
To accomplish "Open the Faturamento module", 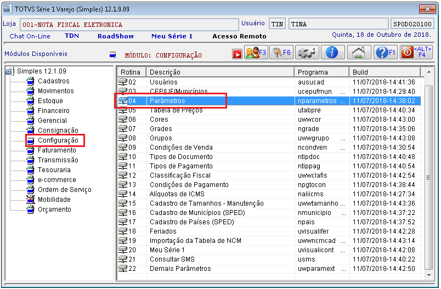I will coord(57,150).
